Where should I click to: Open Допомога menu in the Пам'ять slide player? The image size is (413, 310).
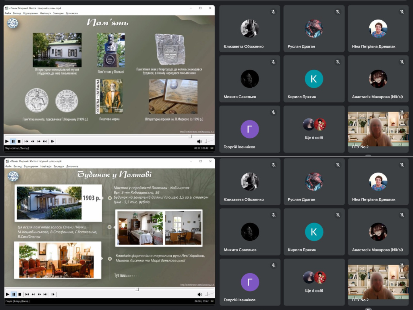pyautogui.click(x=72, y=13)
